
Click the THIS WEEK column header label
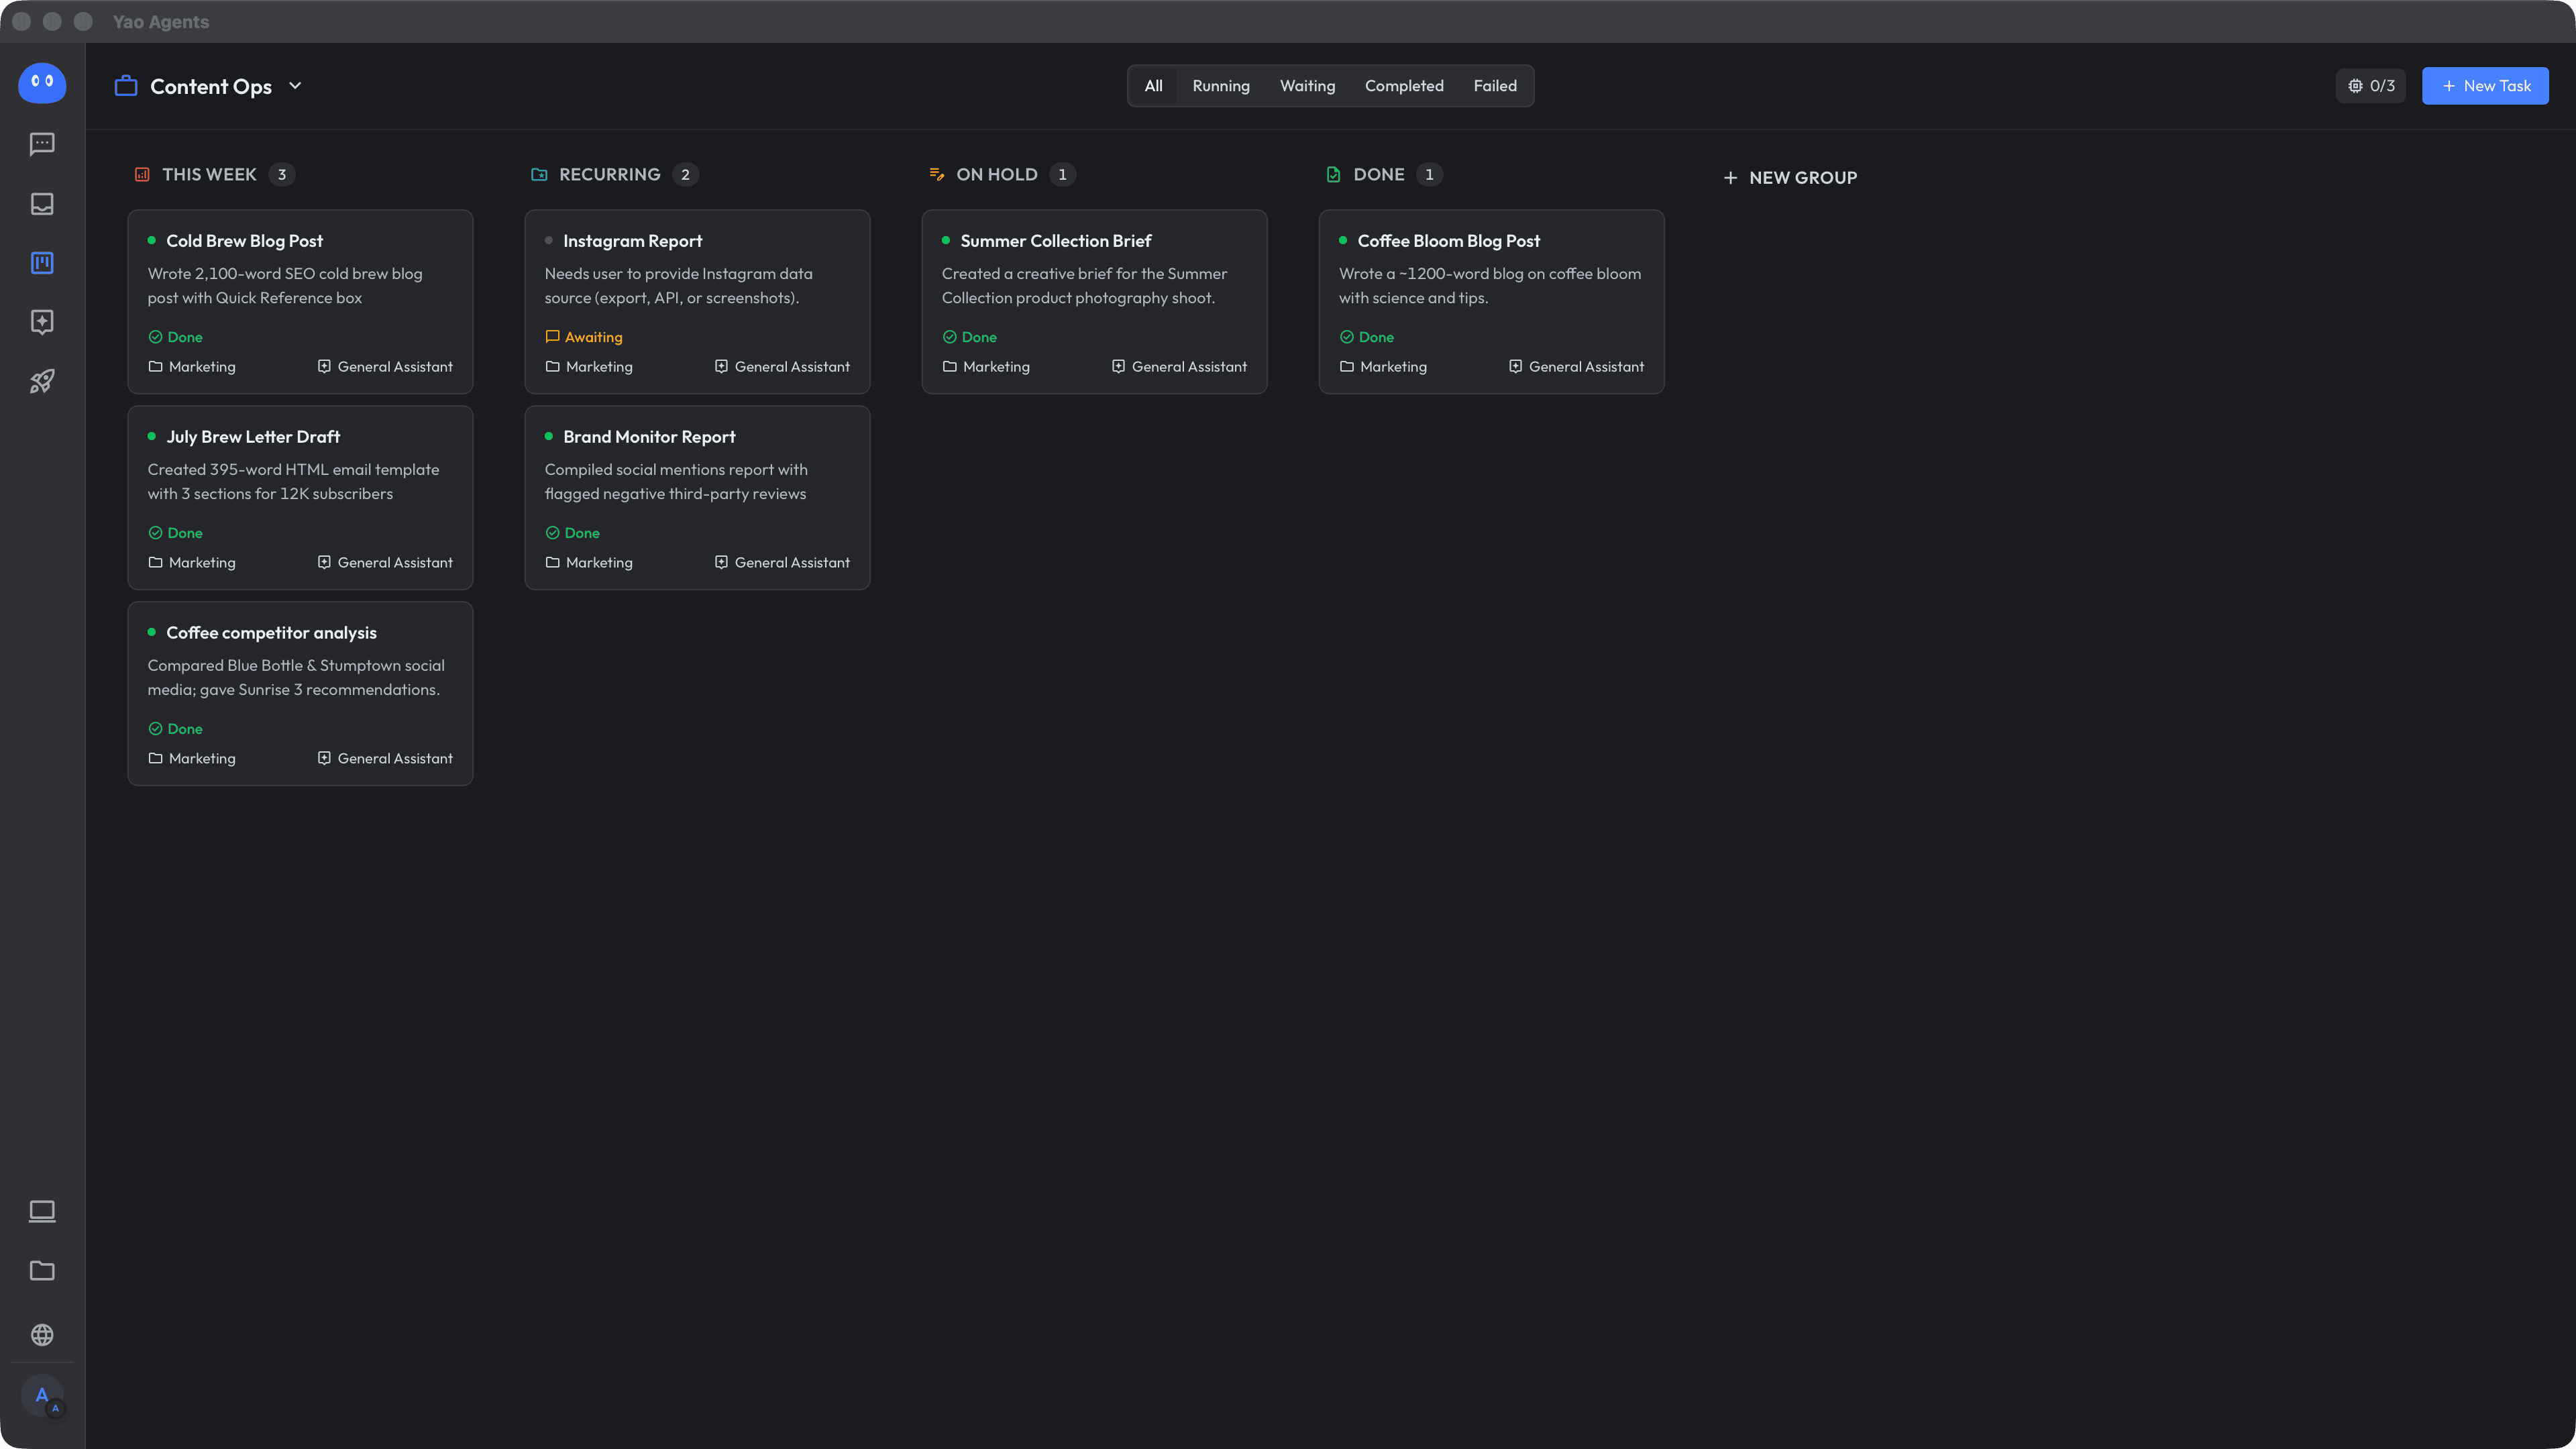[209, 174]
